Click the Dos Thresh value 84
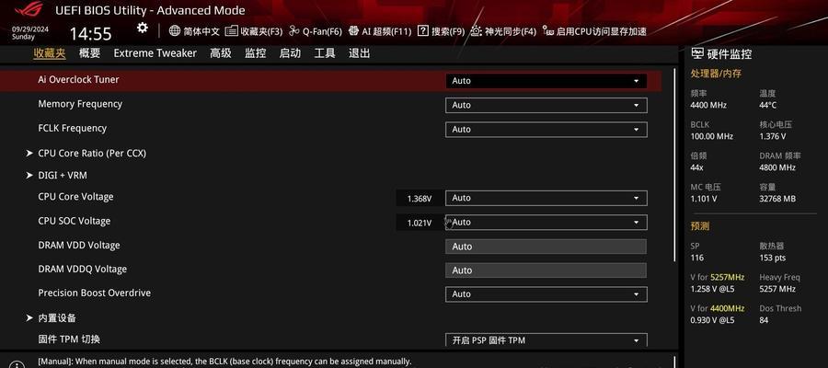Screen dimensions: 828x368 point(765,320)
